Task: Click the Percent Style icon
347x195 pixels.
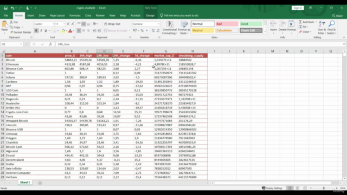Action: point(142,30)
